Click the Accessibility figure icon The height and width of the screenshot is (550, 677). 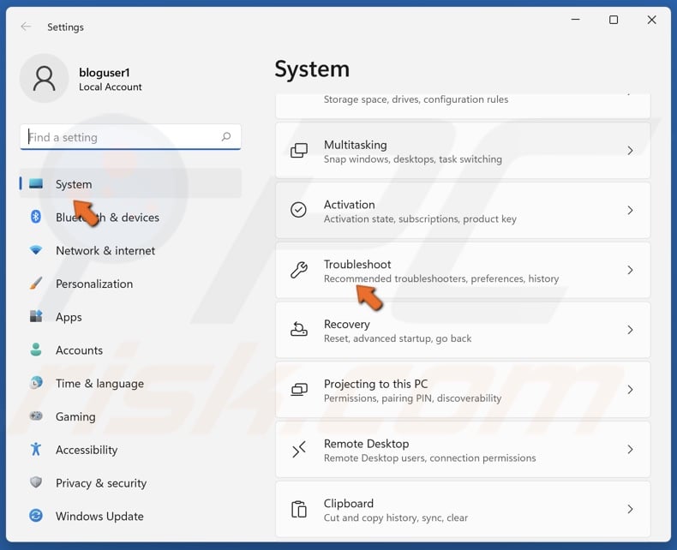pyautogui.click(x=36, y=449)
